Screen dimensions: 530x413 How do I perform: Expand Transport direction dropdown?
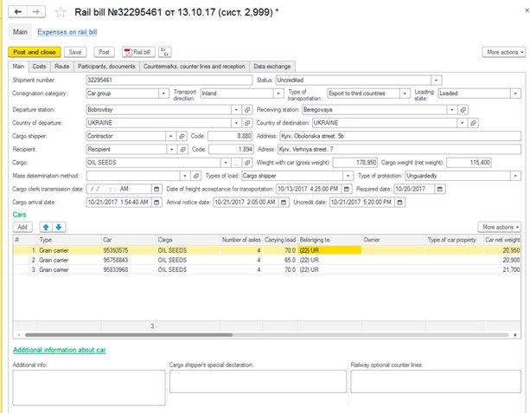tap(278, 94)
